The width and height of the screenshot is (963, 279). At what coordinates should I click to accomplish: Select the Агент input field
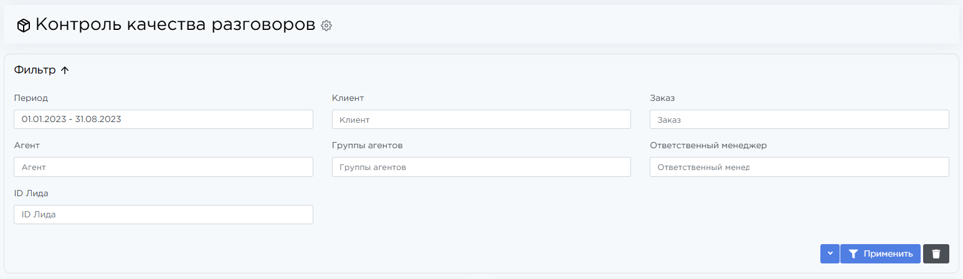click(x=163, y=167)
